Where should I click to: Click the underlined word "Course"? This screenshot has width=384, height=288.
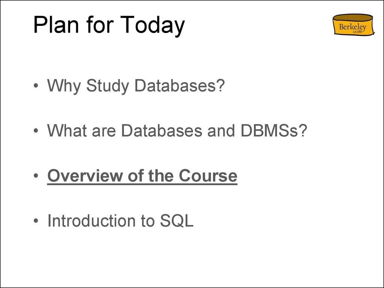[208, 176]
